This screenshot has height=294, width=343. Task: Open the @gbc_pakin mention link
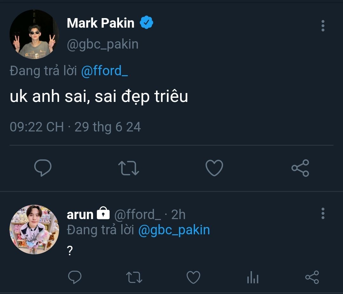coord(174,230)
